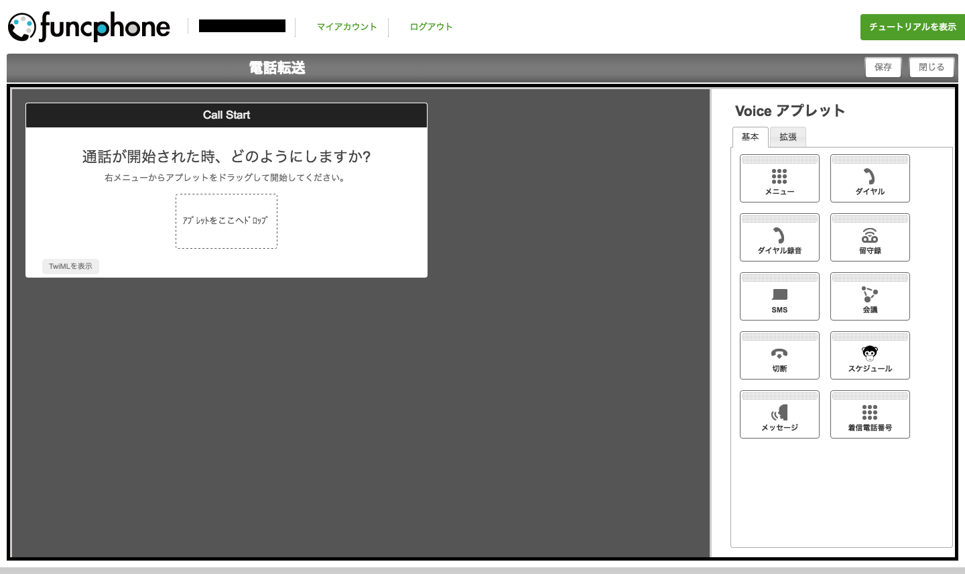
Task: Select the スケジュール schedule applet icon
Action: [x=870, y=356]
